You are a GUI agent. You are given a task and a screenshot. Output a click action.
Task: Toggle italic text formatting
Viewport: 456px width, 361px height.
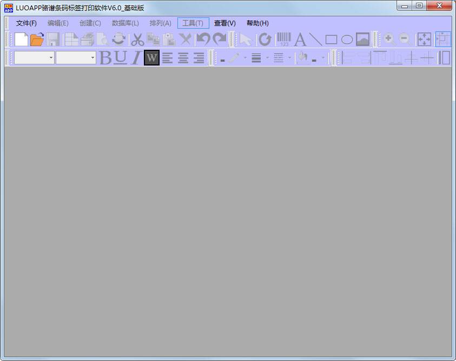click(x=136, y=57)
